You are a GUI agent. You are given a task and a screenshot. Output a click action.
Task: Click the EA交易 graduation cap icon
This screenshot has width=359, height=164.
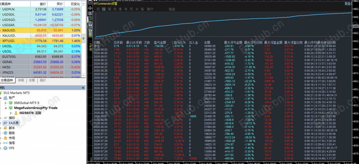[6, 123]
